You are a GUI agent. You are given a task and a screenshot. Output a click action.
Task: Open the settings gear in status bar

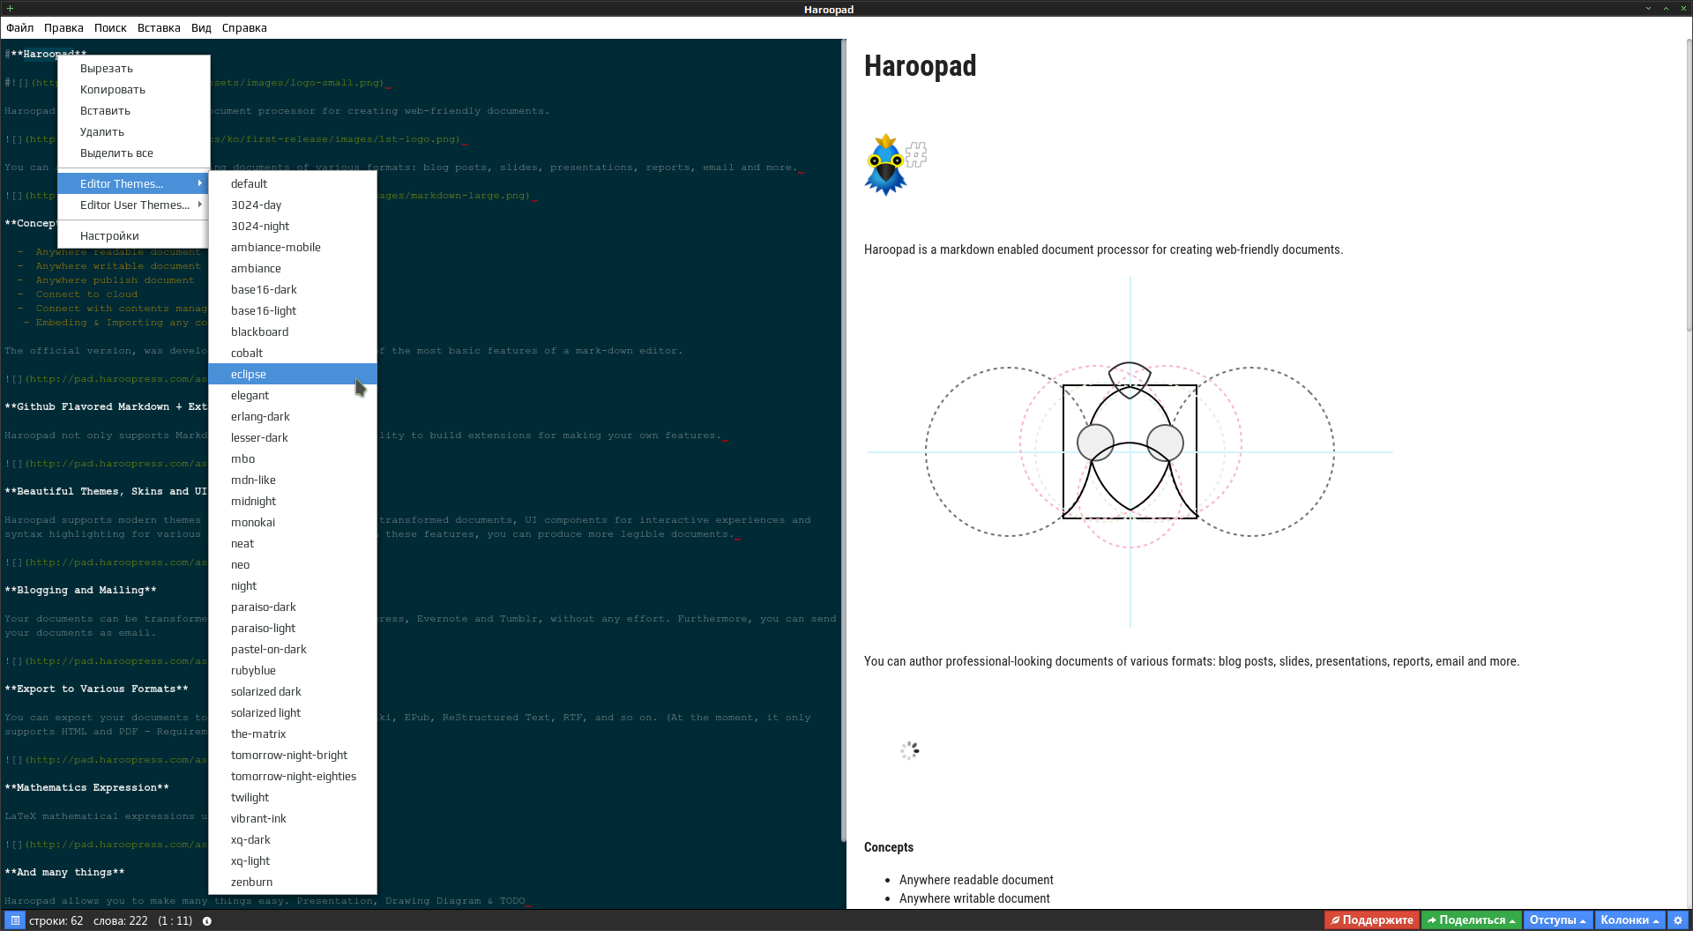(x=1678, y=920)
